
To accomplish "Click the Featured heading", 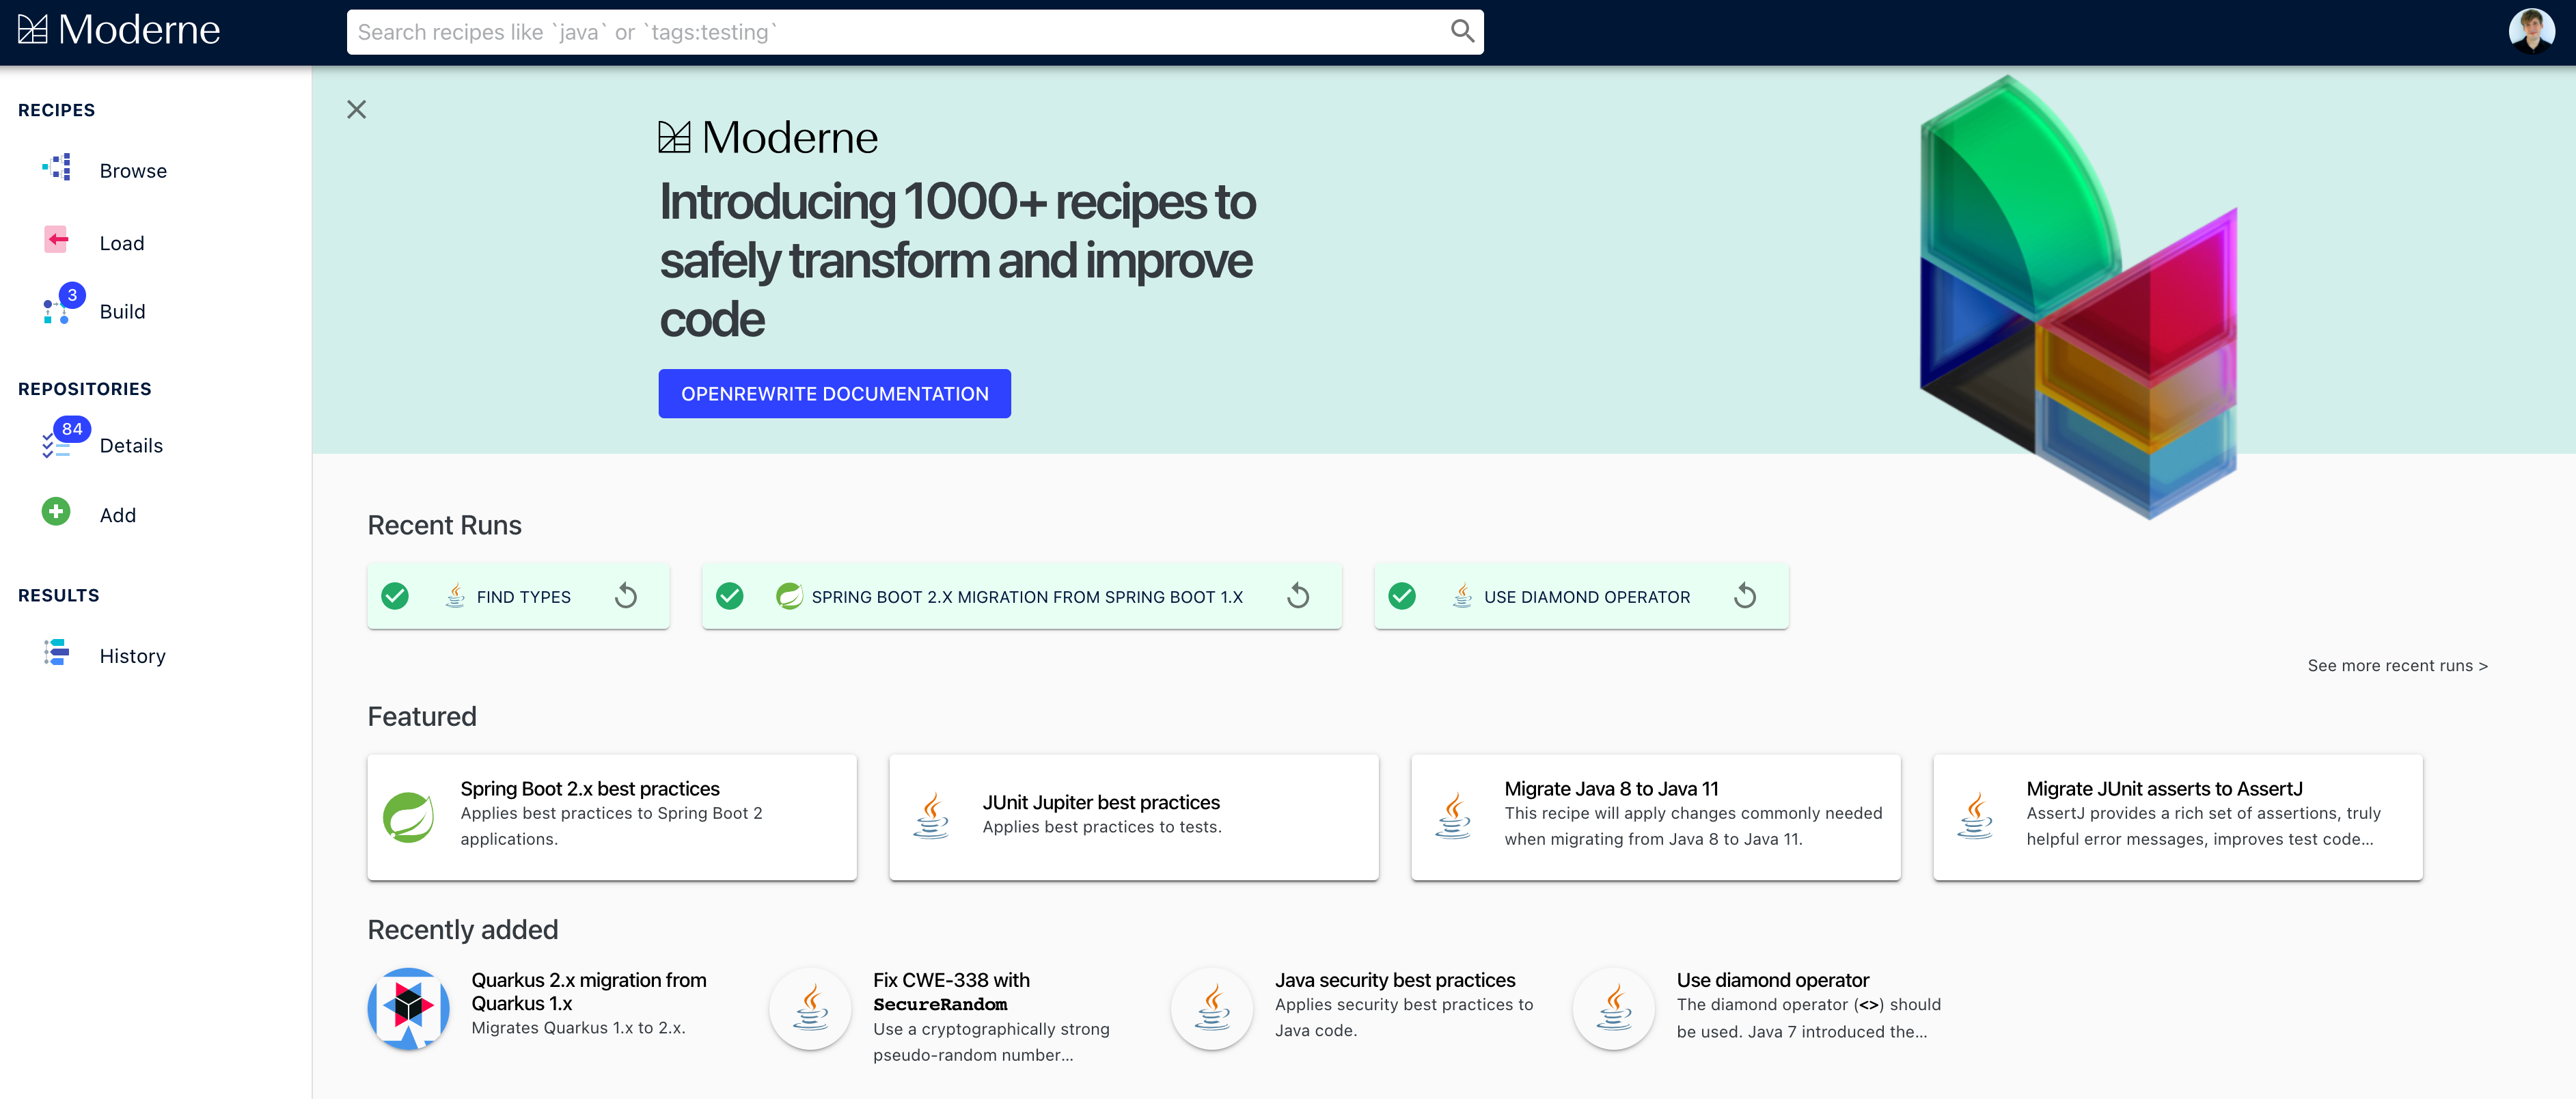I will coord(422,716).
